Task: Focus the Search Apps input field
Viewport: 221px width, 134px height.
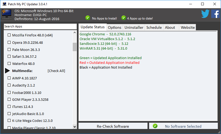Action: pos(40,26)
